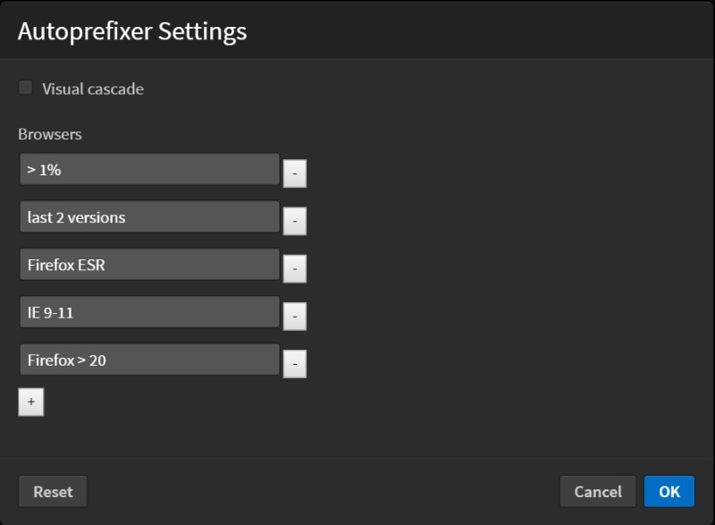Screen dimensions: 715x525
Task: Add a new browser row with plus
Action: (x=30, y=402)
